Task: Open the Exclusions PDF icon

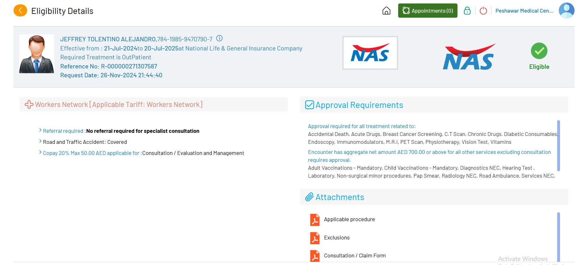Action: (315, 238)
